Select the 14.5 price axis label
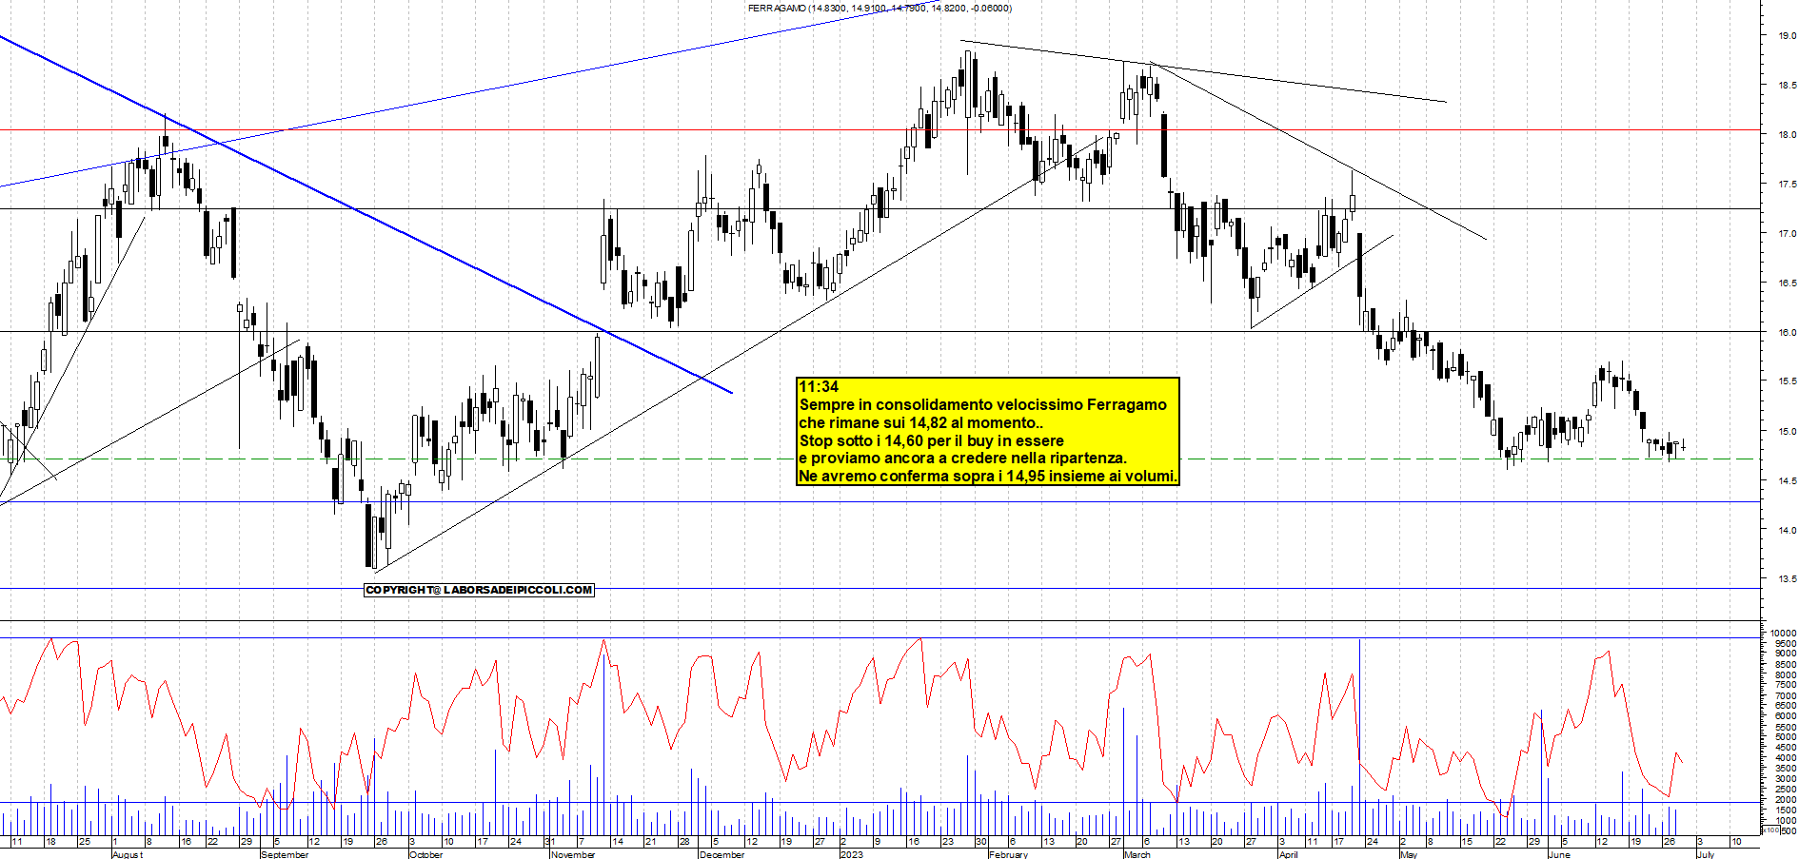This screenshot has height=859, width=1799. click(x=1787, y=481)
